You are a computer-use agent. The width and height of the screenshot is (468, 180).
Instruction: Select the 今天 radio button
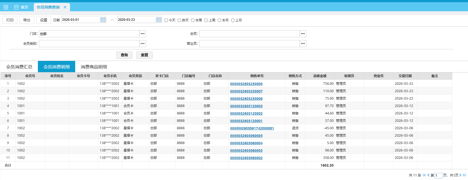(166, 20)
